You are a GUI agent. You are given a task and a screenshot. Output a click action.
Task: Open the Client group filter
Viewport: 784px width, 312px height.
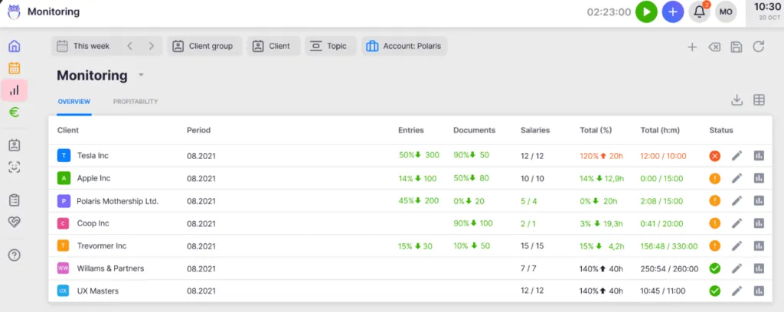pyautogui.click(x=204, y=46)
